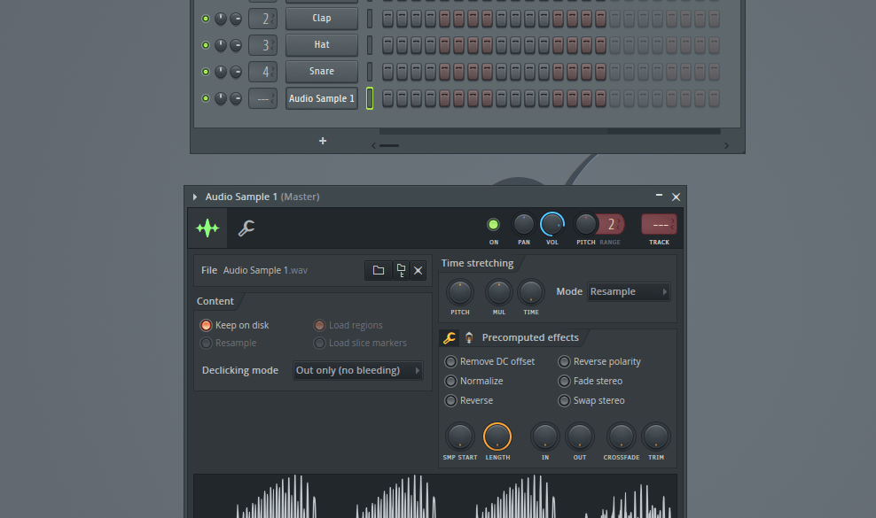Viewport: 876px width, 518px height.
Task: Click the detach arrow on the Audio Sample 1 header
Action: [195, 196]
